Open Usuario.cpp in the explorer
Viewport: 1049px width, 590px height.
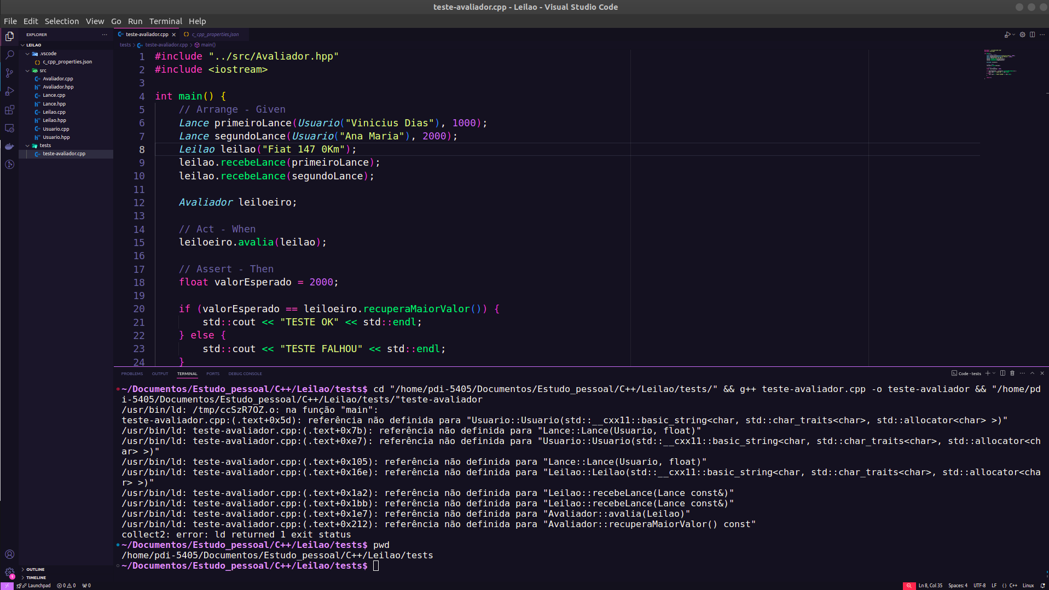pyautogui.click(x=56, y=129)
